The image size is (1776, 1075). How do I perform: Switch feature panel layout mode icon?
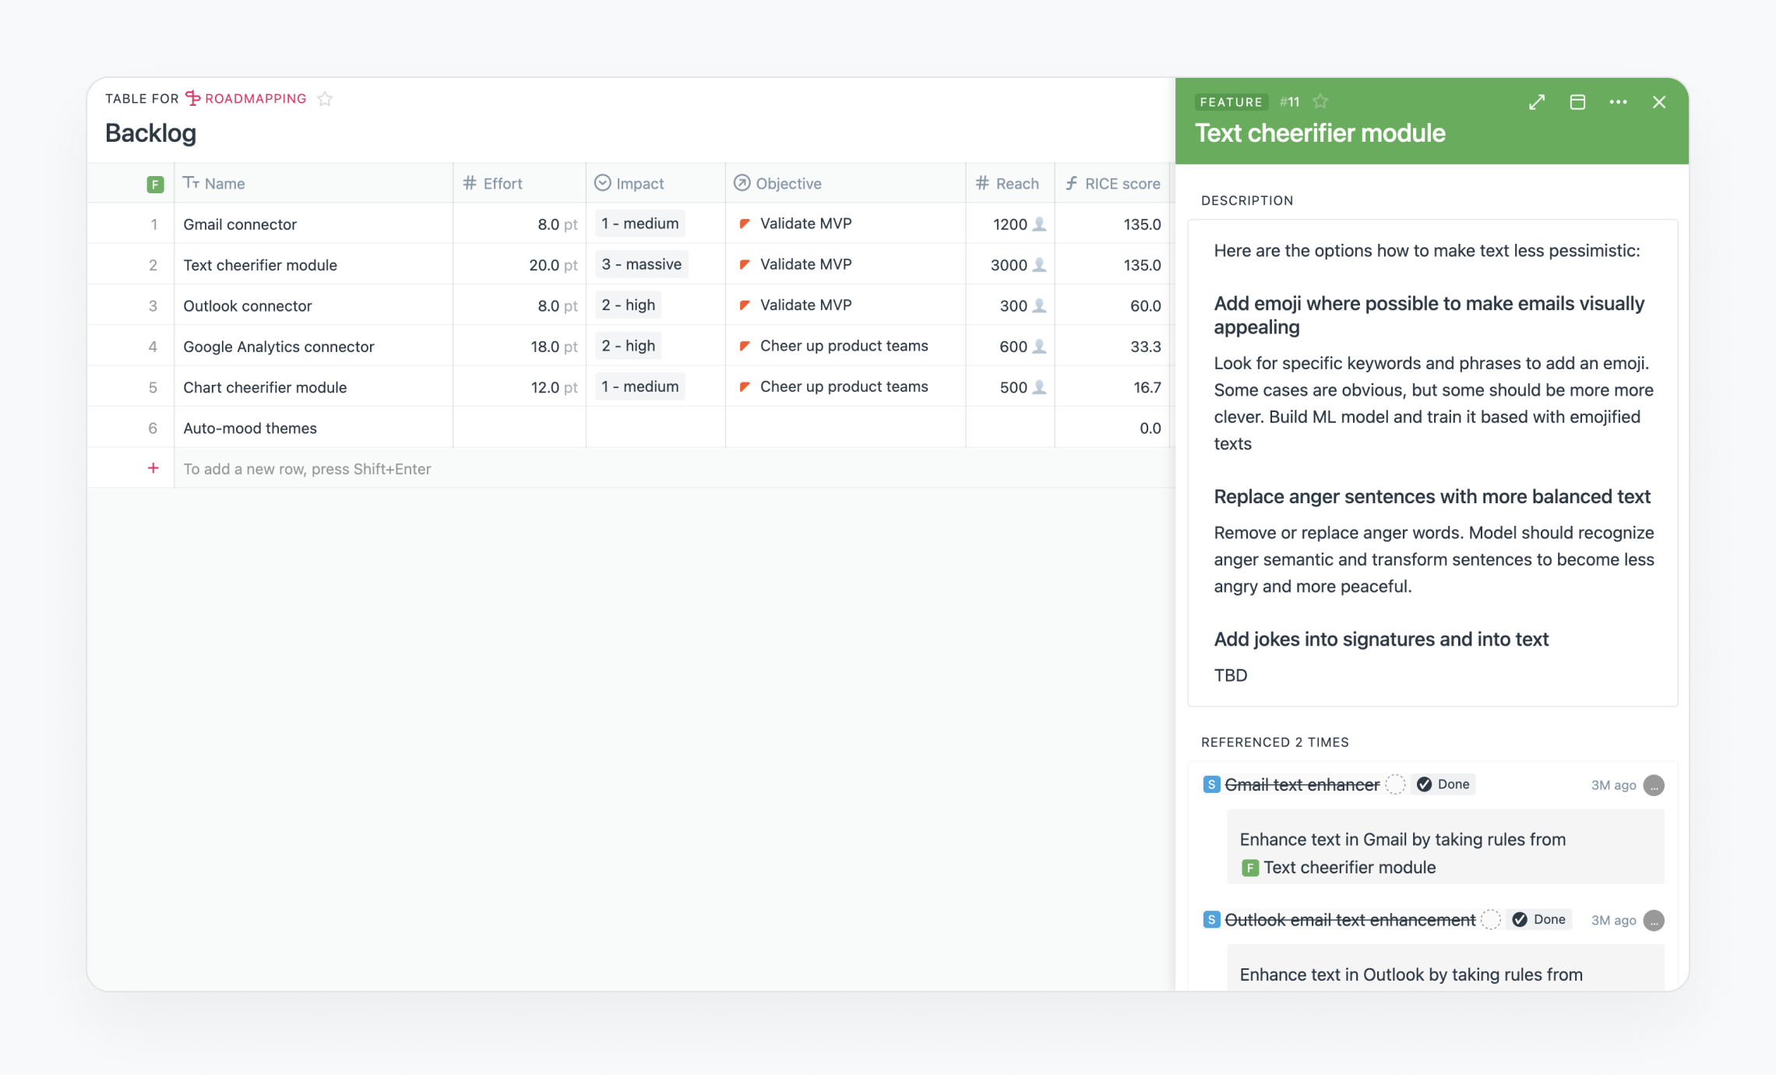coord(1577,102)
